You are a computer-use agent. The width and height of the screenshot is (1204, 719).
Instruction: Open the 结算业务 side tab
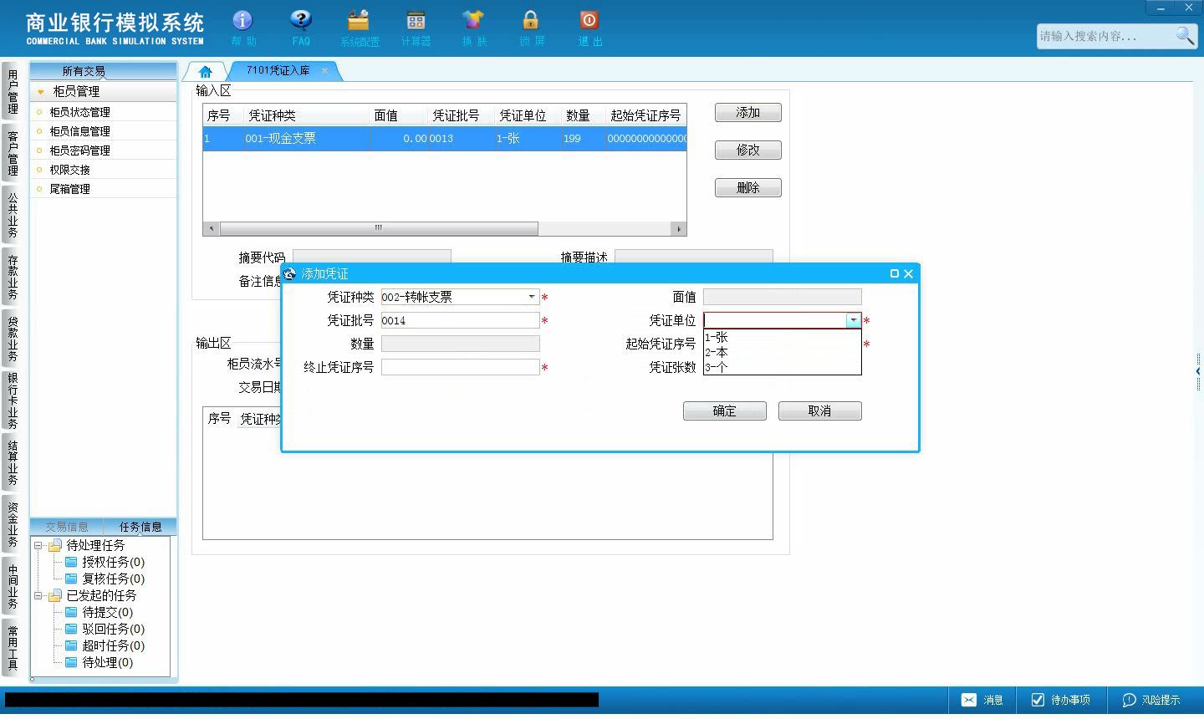click(13, 463)
